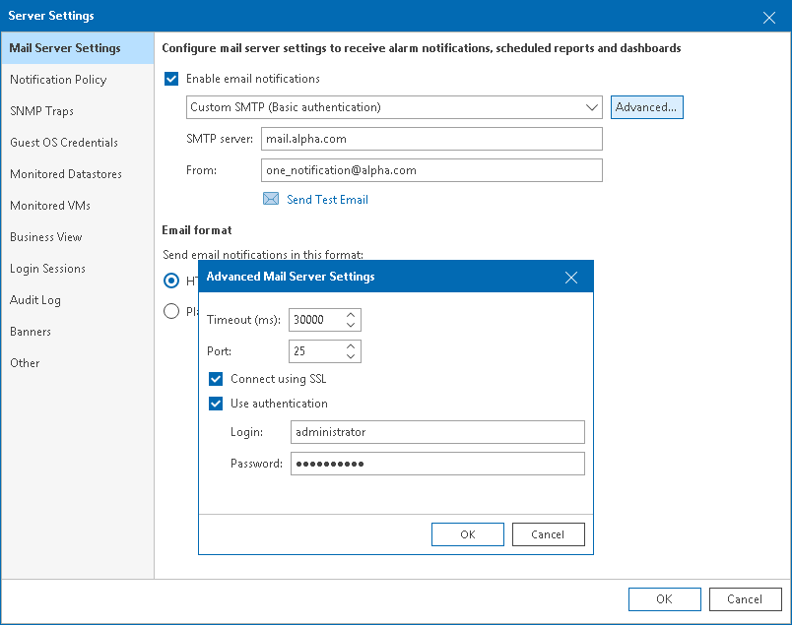Click the Advanced button
The image size is (792, 625).
pyautogui.click(x=646, y=107)
